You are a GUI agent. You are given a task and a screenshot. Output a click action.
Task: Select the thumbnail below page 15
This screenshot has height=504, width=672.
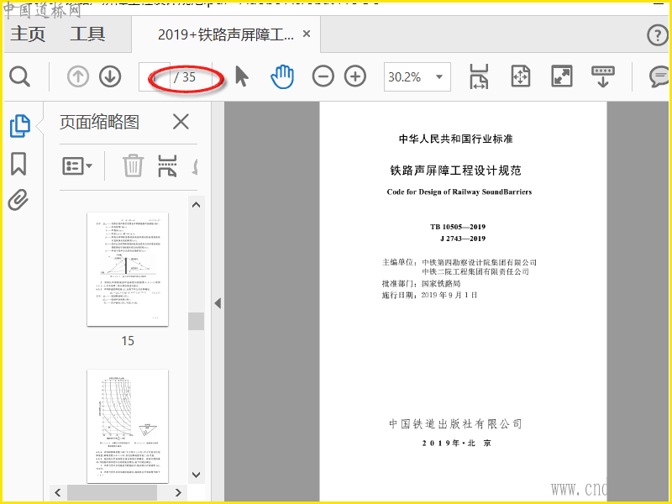pos(128,426)
